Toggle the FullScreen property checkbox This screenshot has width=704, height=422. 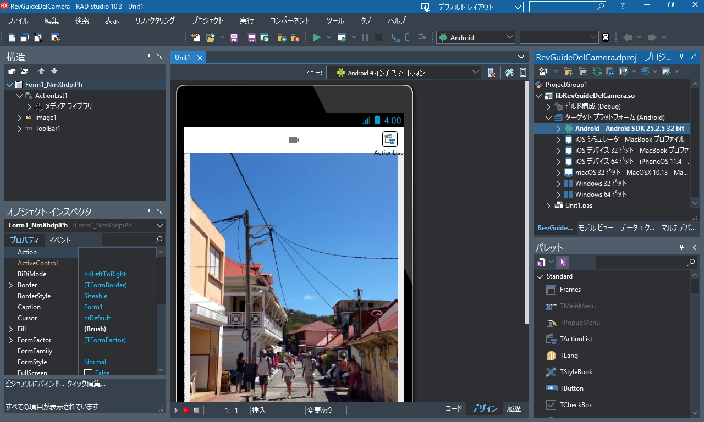tap(88, 373)
